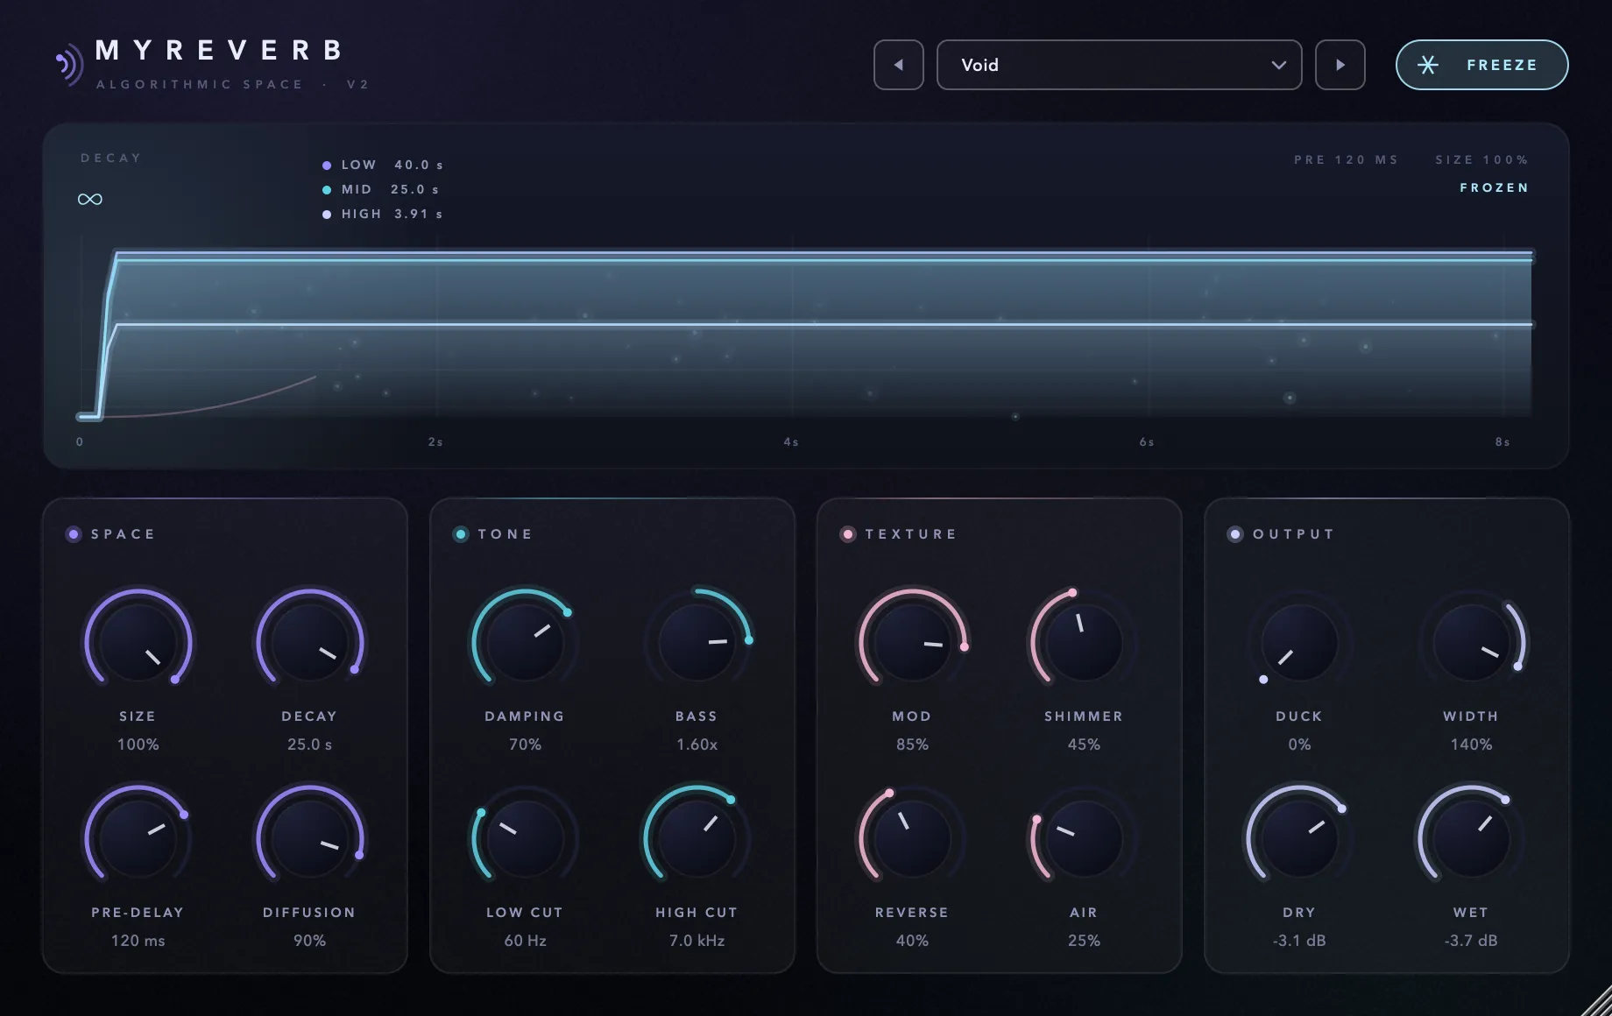This screenshot has width=1612, height=1016.
Task: Click the window resize grip corner
Action: point(1598,1002)
